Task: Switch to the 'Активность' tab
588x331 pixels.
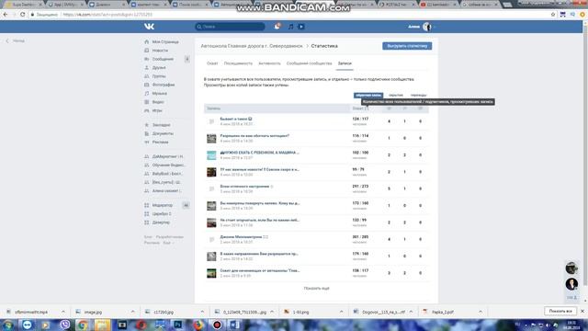Action: point(269,63)
